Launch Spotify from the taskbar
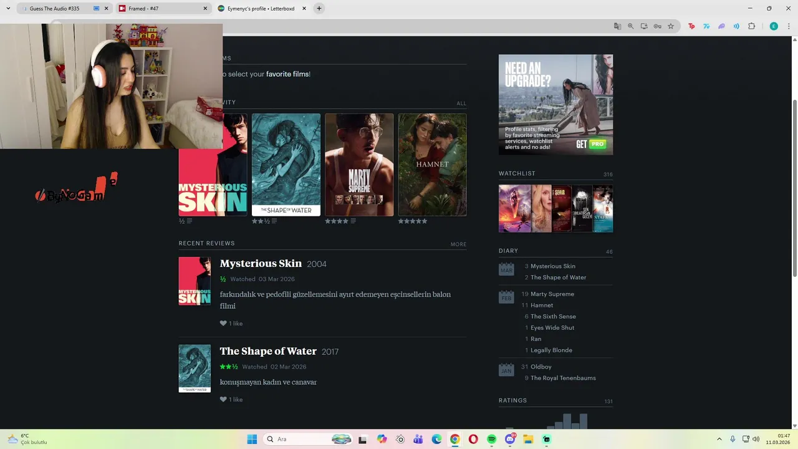 coord(491,439)
